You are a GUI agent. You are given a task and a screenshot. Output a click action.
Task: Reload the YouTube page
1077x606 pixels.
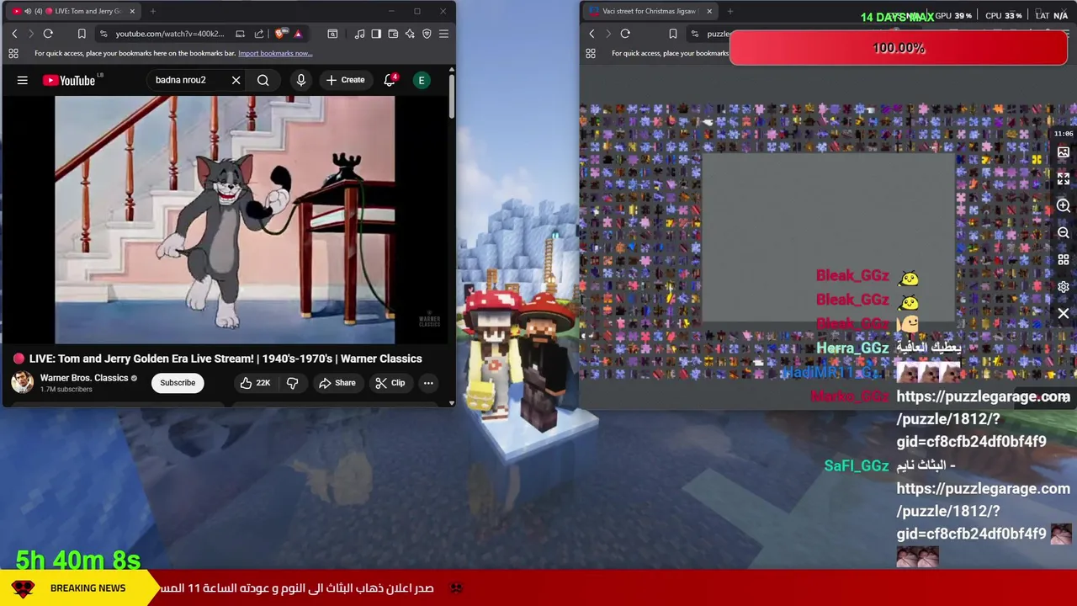pos(48,34)
